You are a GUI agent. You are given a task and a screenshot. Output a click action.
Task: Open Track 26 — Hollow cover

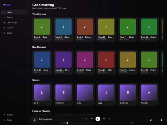[149, 60]
